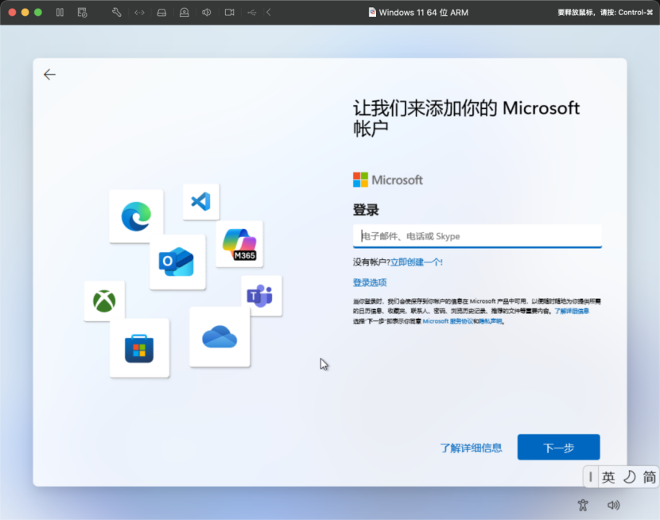
Task: Click the Windows 11 64 位 ARM title
Action: [x=423, y=12]
